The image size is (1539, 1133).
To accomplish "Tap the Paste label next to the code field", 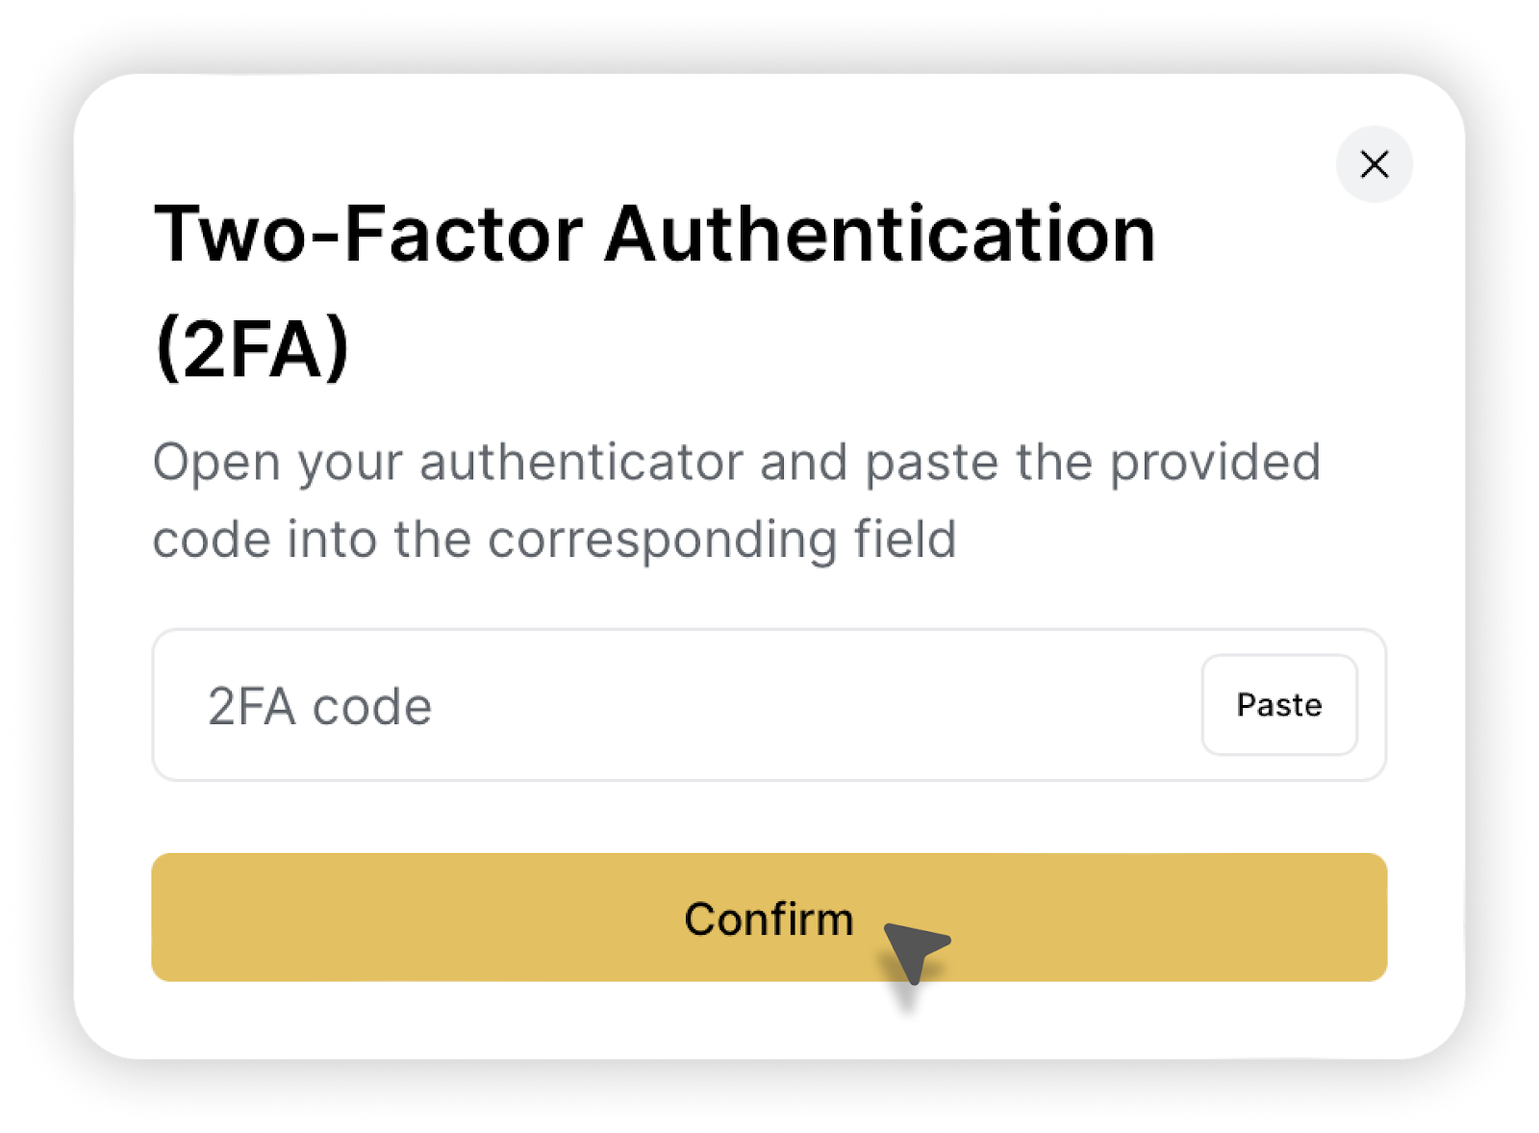I will click(1279, 705).
